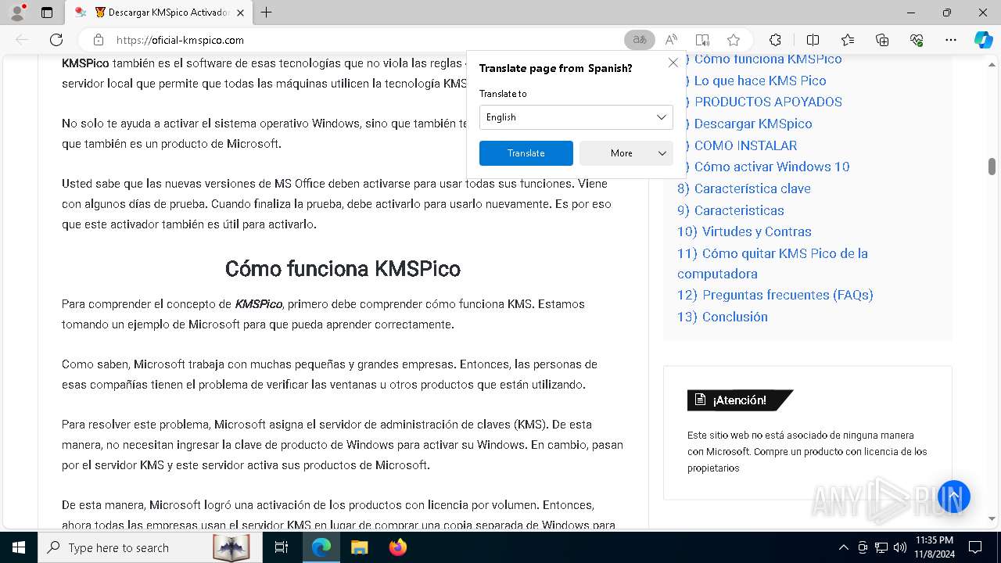1001x563 pixels.
Task: Open the notification center icon
Action: [x=975, y=547]
